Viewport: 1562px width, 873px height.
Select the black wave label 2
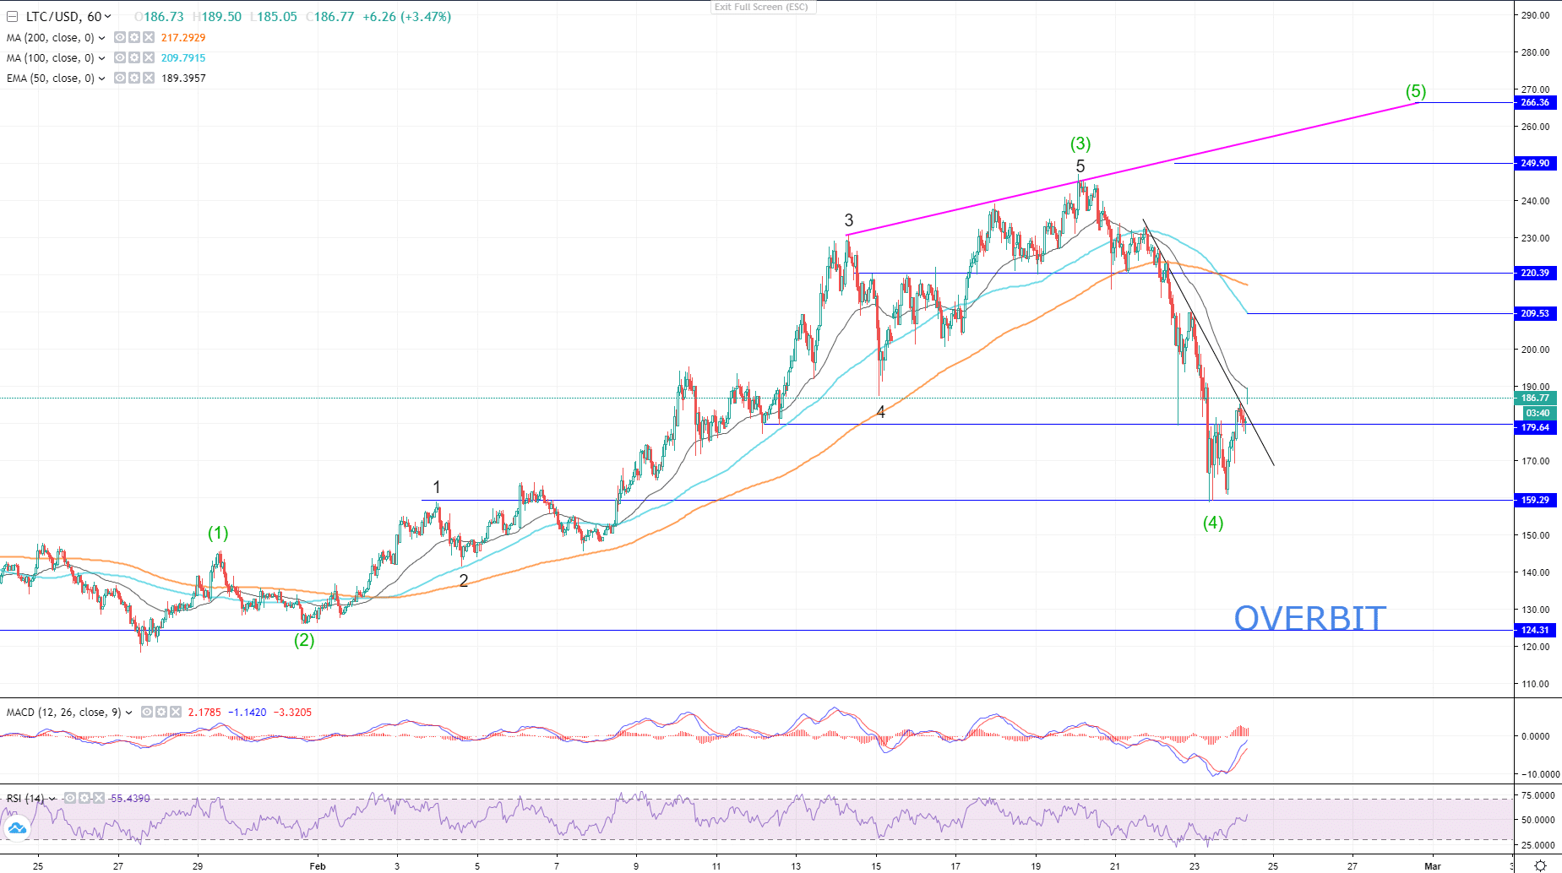point(464,580)
